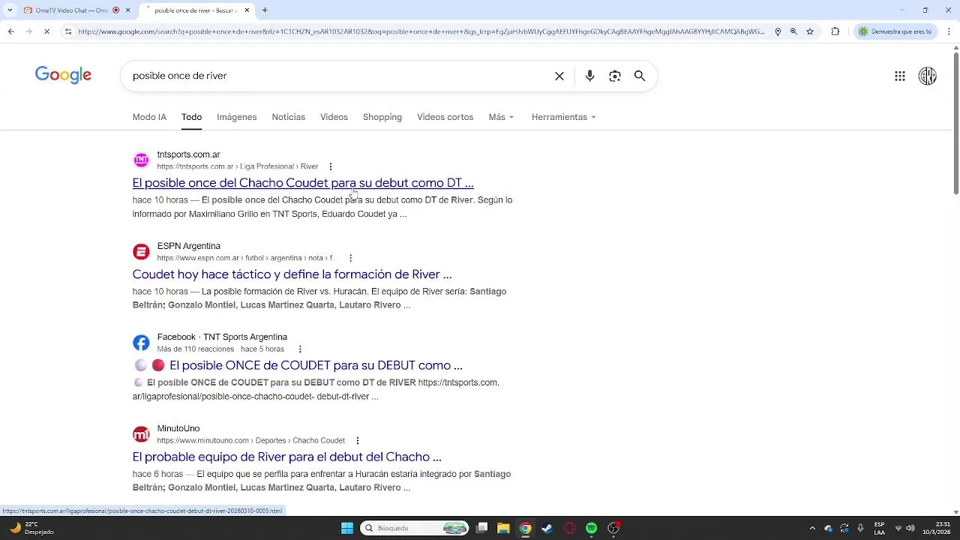Viewport: 960px width, 540px height.
Task: Open the Google account profile avatar
Action: tap(928, 76)
